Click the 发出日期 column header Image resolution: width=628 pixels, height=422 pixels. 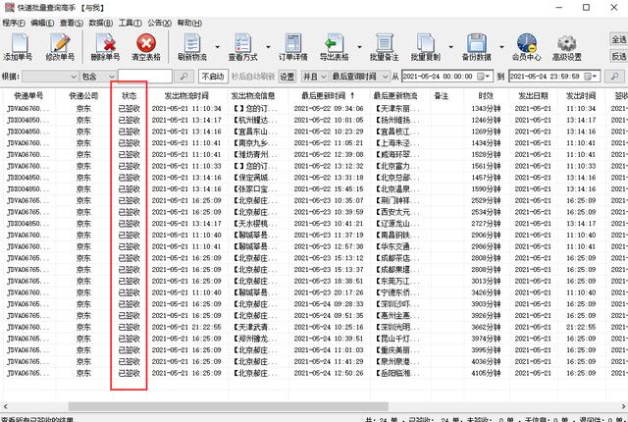(533, 96)
